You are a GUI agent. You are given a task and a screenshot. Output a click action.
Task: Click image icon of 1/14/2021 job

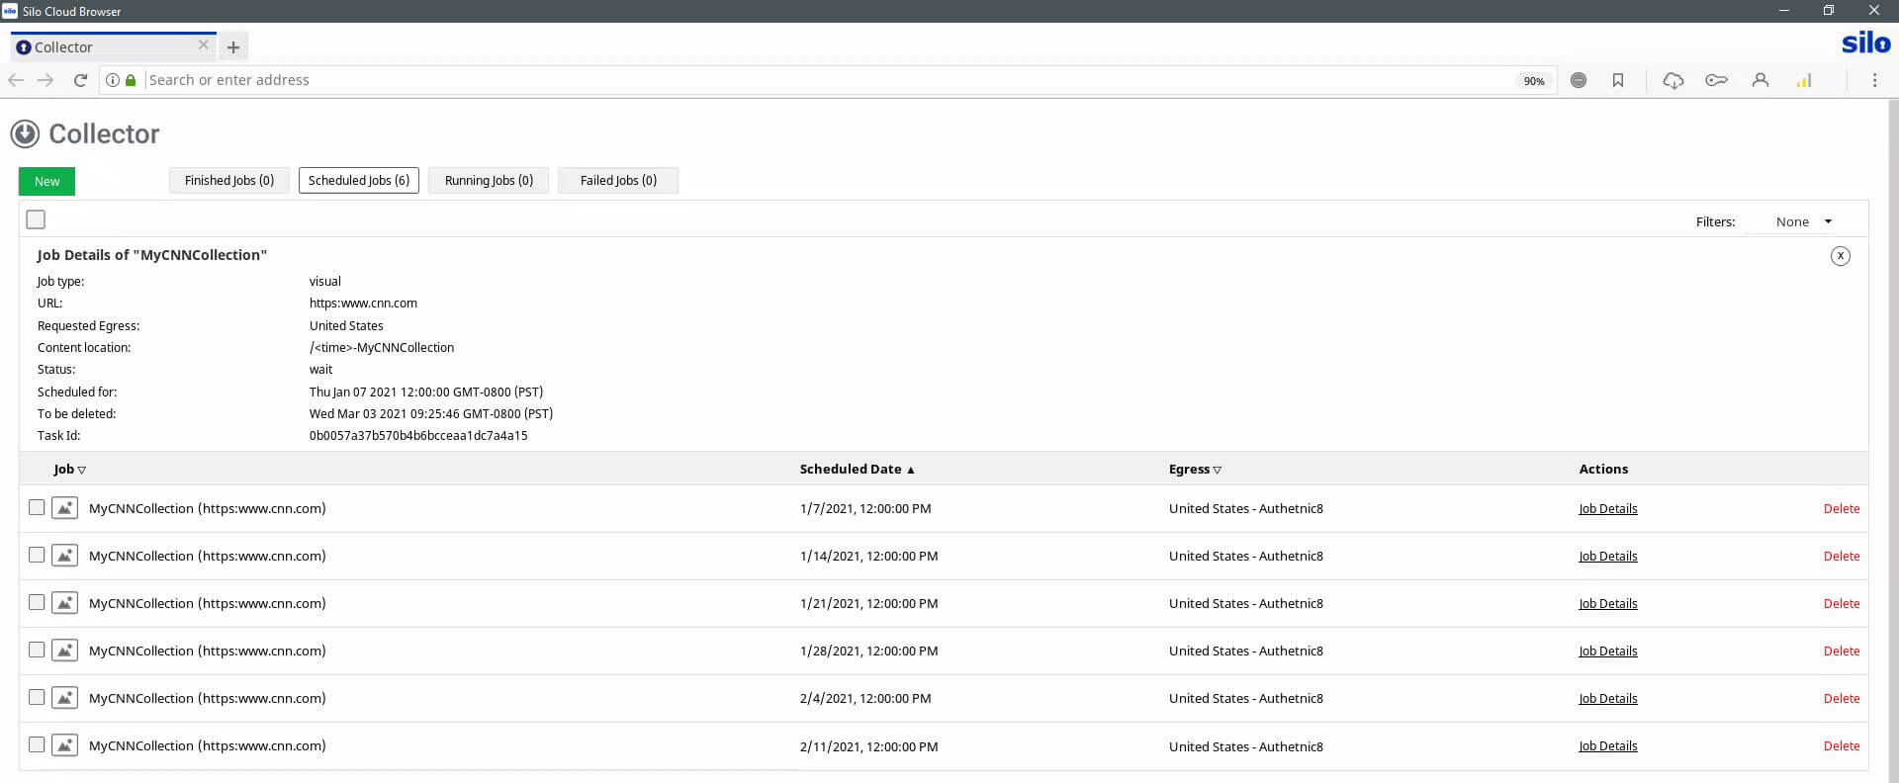64,556
